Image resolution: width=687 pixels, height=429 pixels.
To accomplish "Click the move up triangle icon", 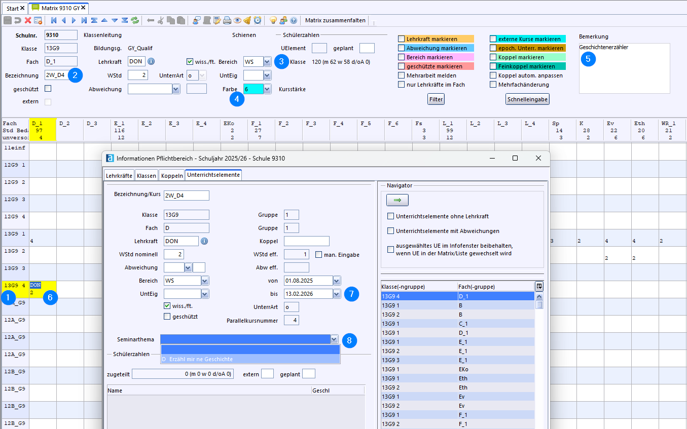I will point(104,20).
